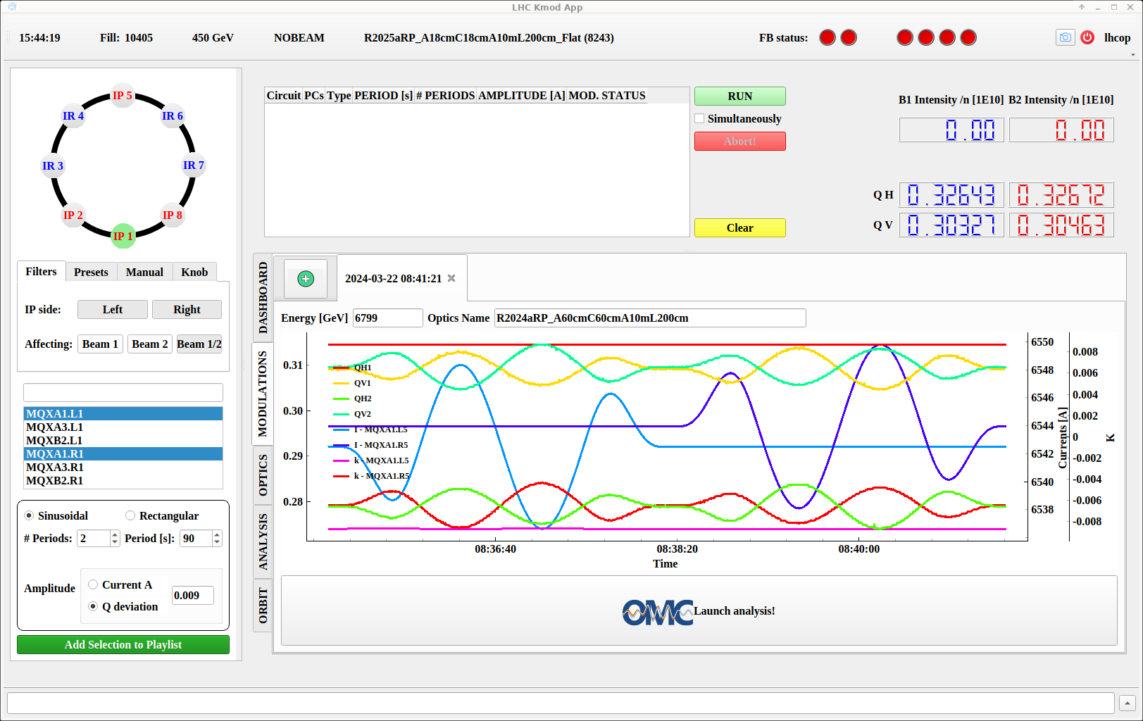
Task: Select the Current A amplitude option
Action: (93, 584)
